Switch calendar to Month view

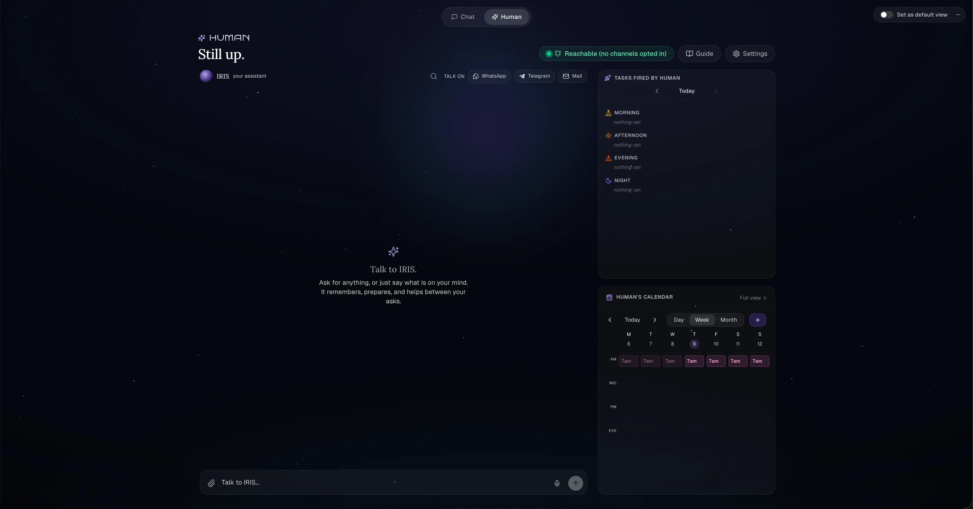729,320
